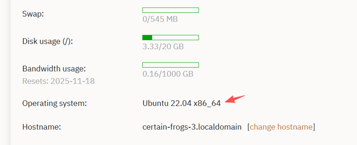357x145 pixels.
Task: Open the change hostname link
Action: coord(281,127)
